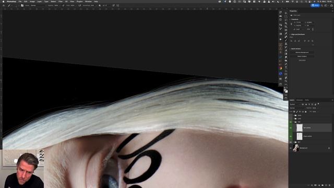
Task: Toggle the symmetry paint butterfly icon
Action: point(117,5)
